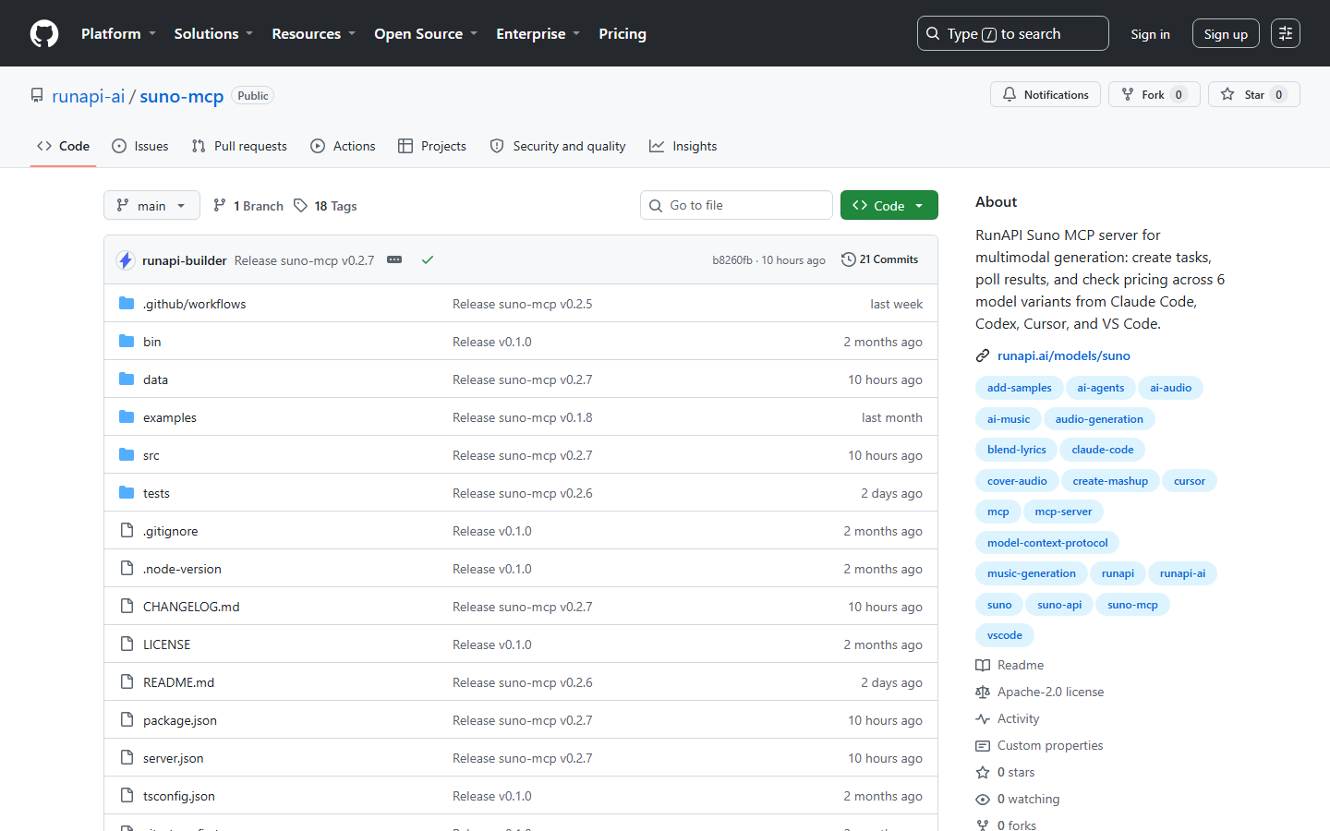Click the Sign in link
This screenshot has width=1330, height=831.
1150,33
